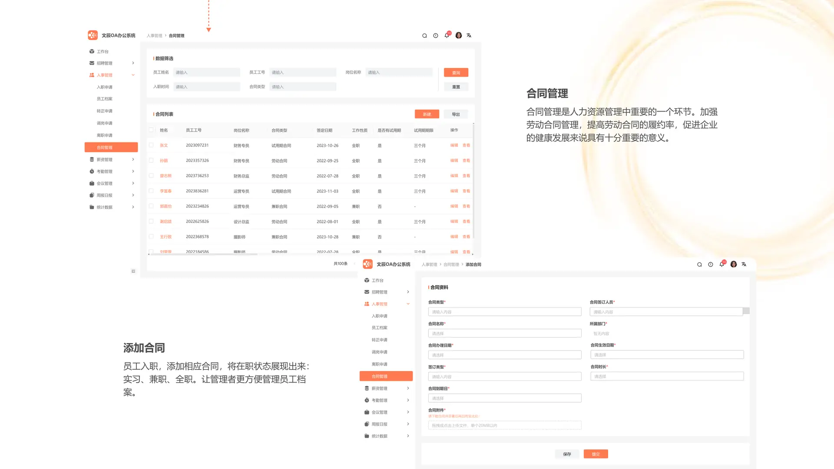This screenshot has height=469, width=834.
Task: Click 统计数据 folder icon in contract list sidebar
Action: (x=92, y=207)
